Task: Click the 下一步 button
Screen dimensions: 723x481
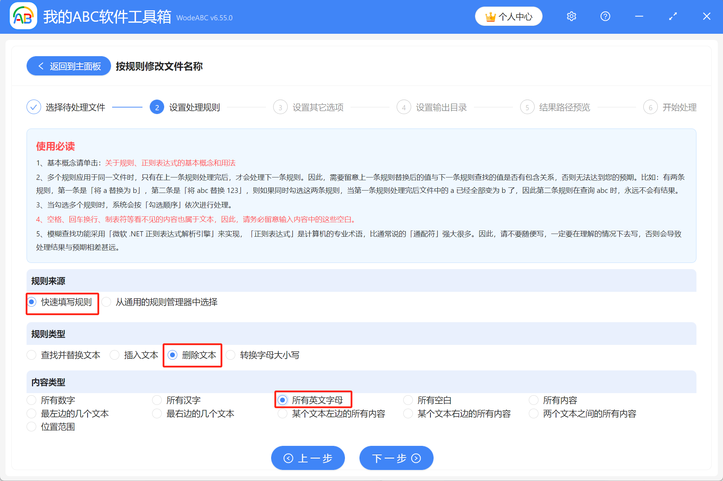Action: (x=396, y=458)
